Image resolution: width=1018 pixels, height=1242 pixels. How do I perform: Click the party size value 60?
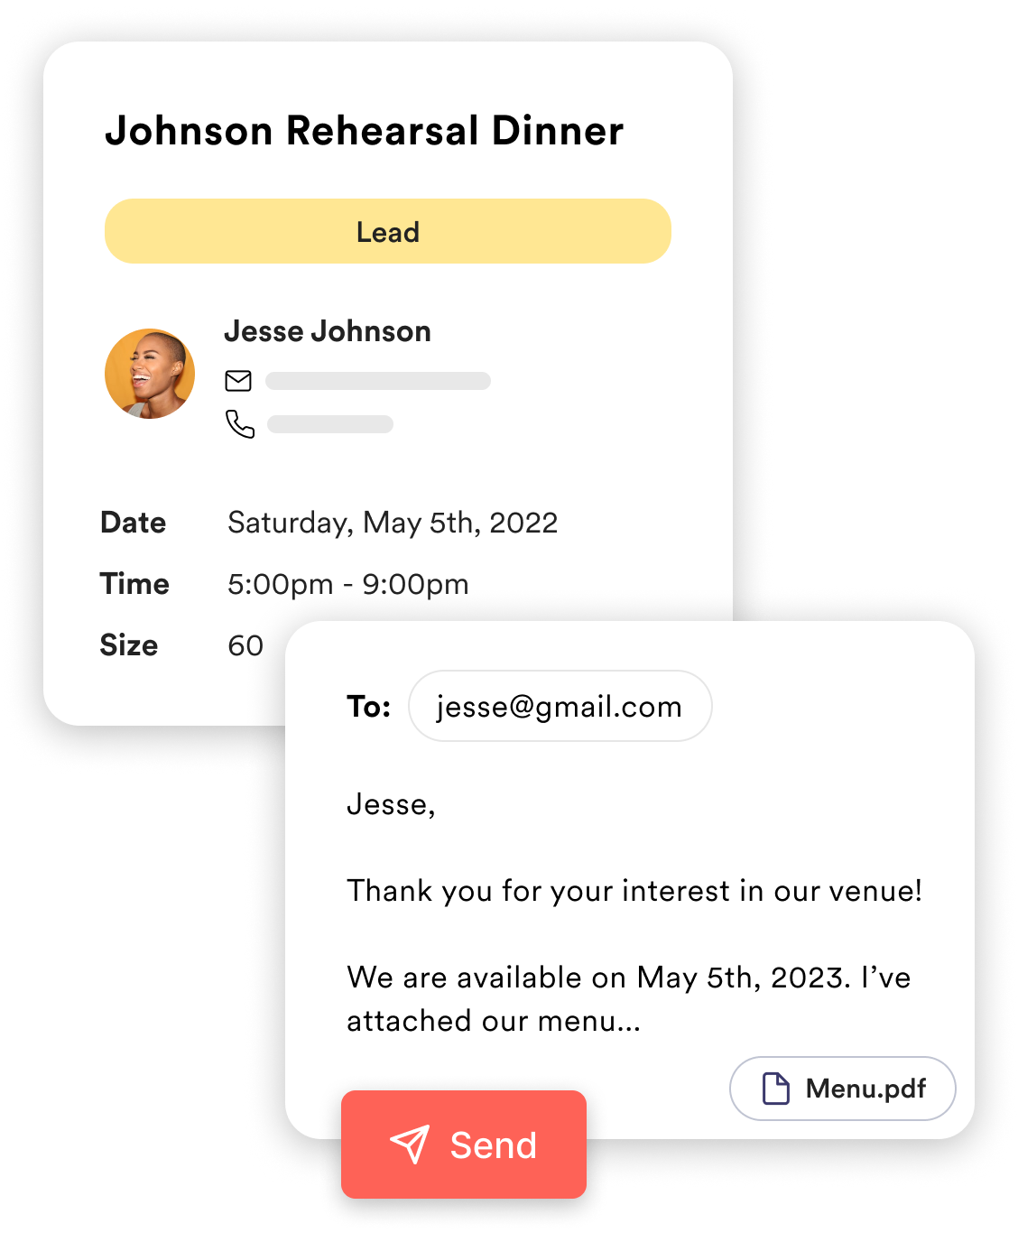tap(245, 645)
